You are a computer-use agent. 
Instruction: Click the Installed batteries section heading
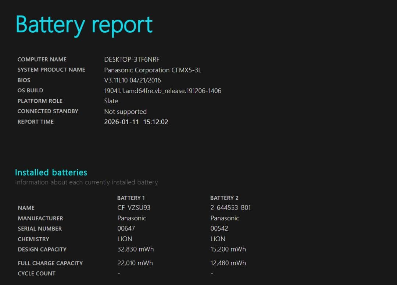pyautogui.click(x=51, y=172)
